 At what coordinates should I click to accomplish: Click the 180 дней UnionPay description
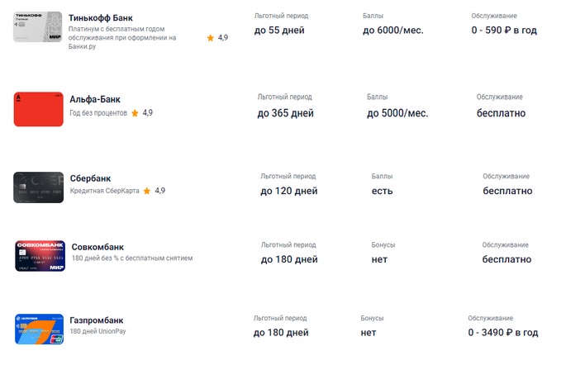(99, 331)
